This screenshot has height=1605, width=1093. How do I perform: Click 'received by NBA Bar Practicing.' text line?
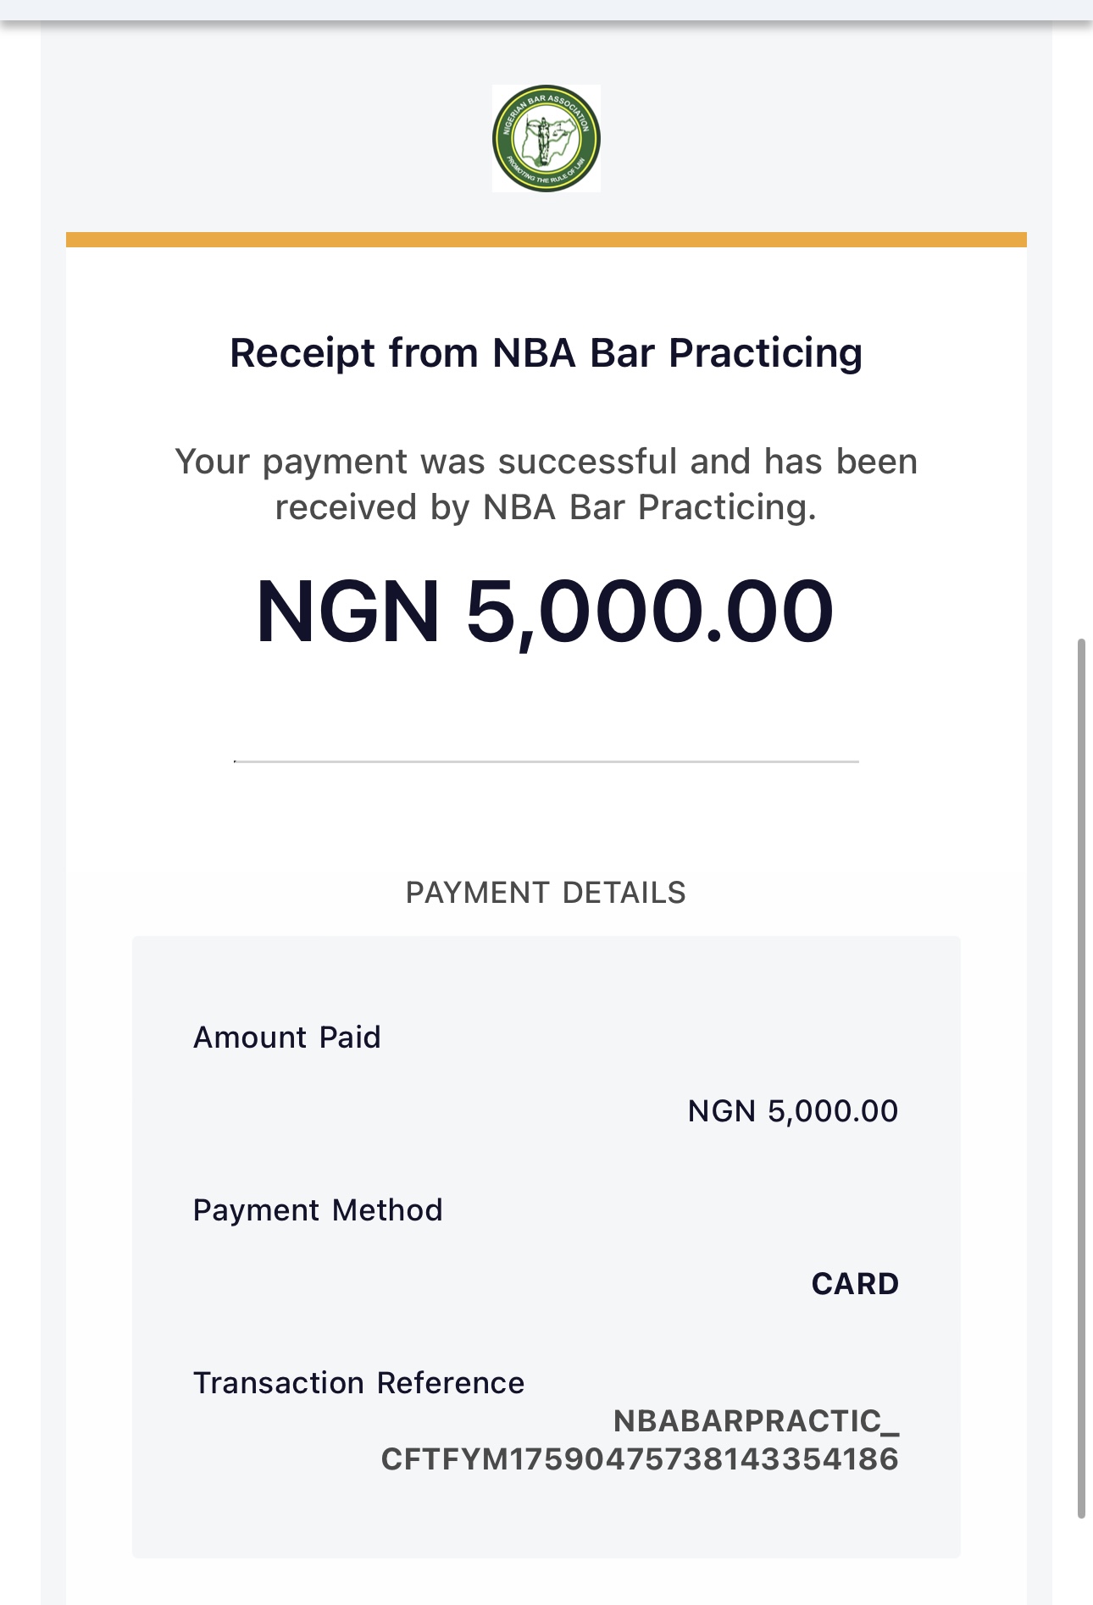[x=546, y=507]
